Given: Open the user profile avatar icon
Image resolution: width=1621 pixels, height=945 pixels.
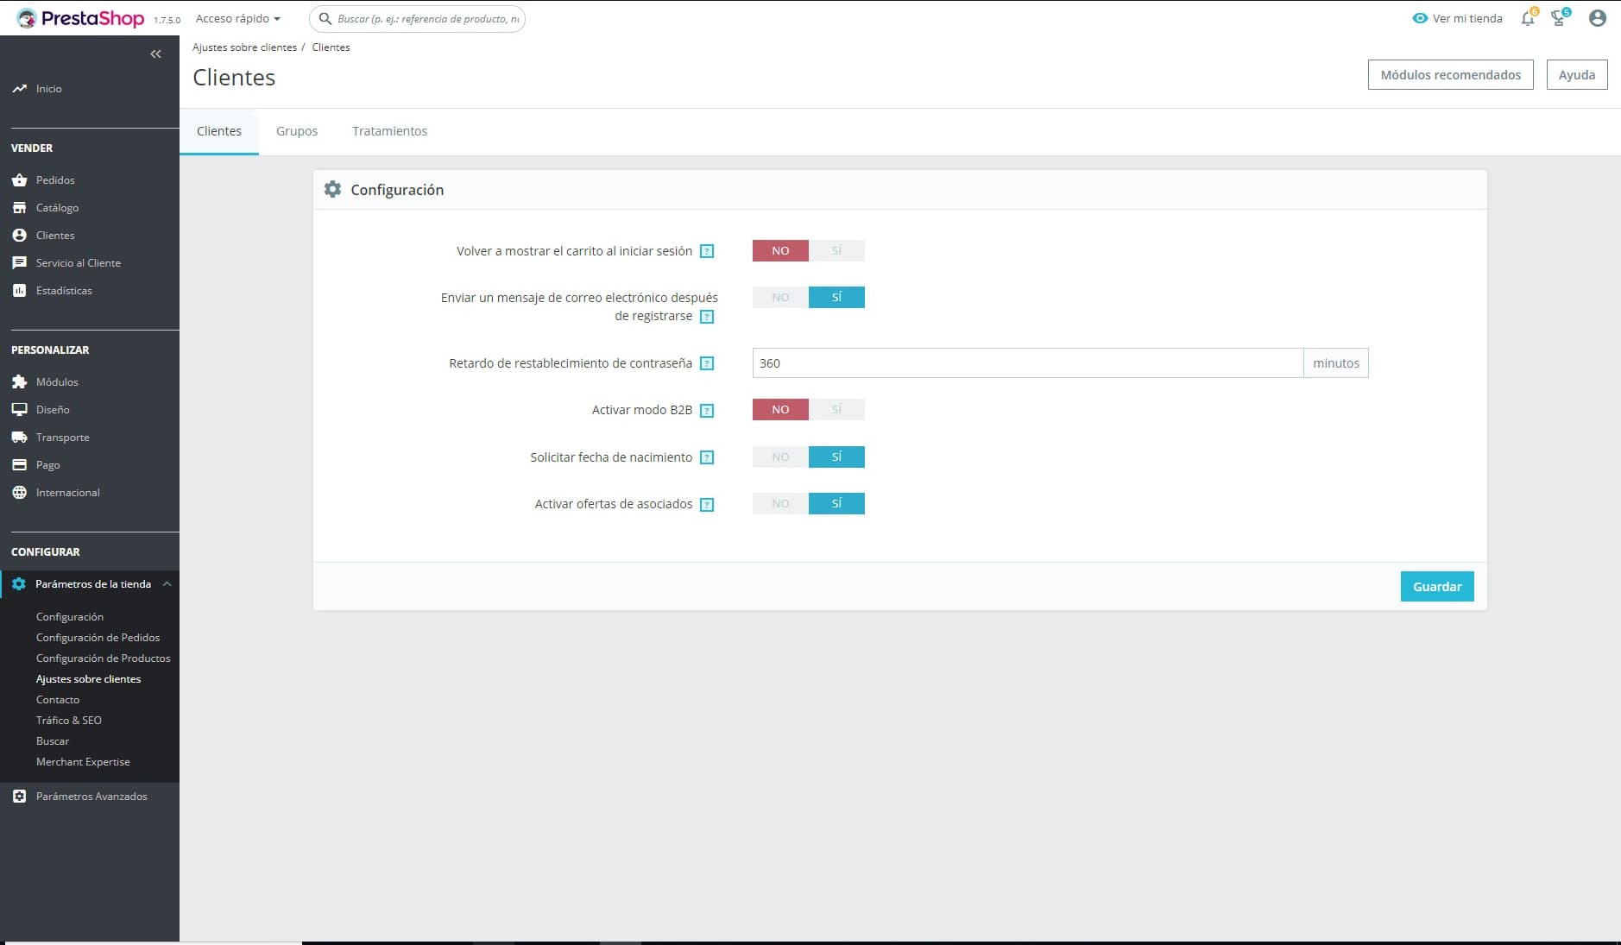Looking at the screenshot, I should point(1597,18).
